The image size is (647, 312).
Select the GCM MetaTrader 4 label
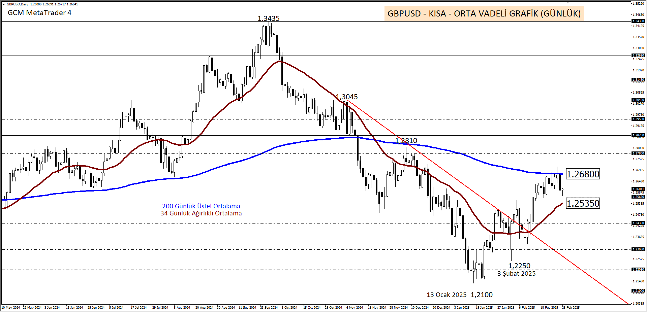coord(39,13)
